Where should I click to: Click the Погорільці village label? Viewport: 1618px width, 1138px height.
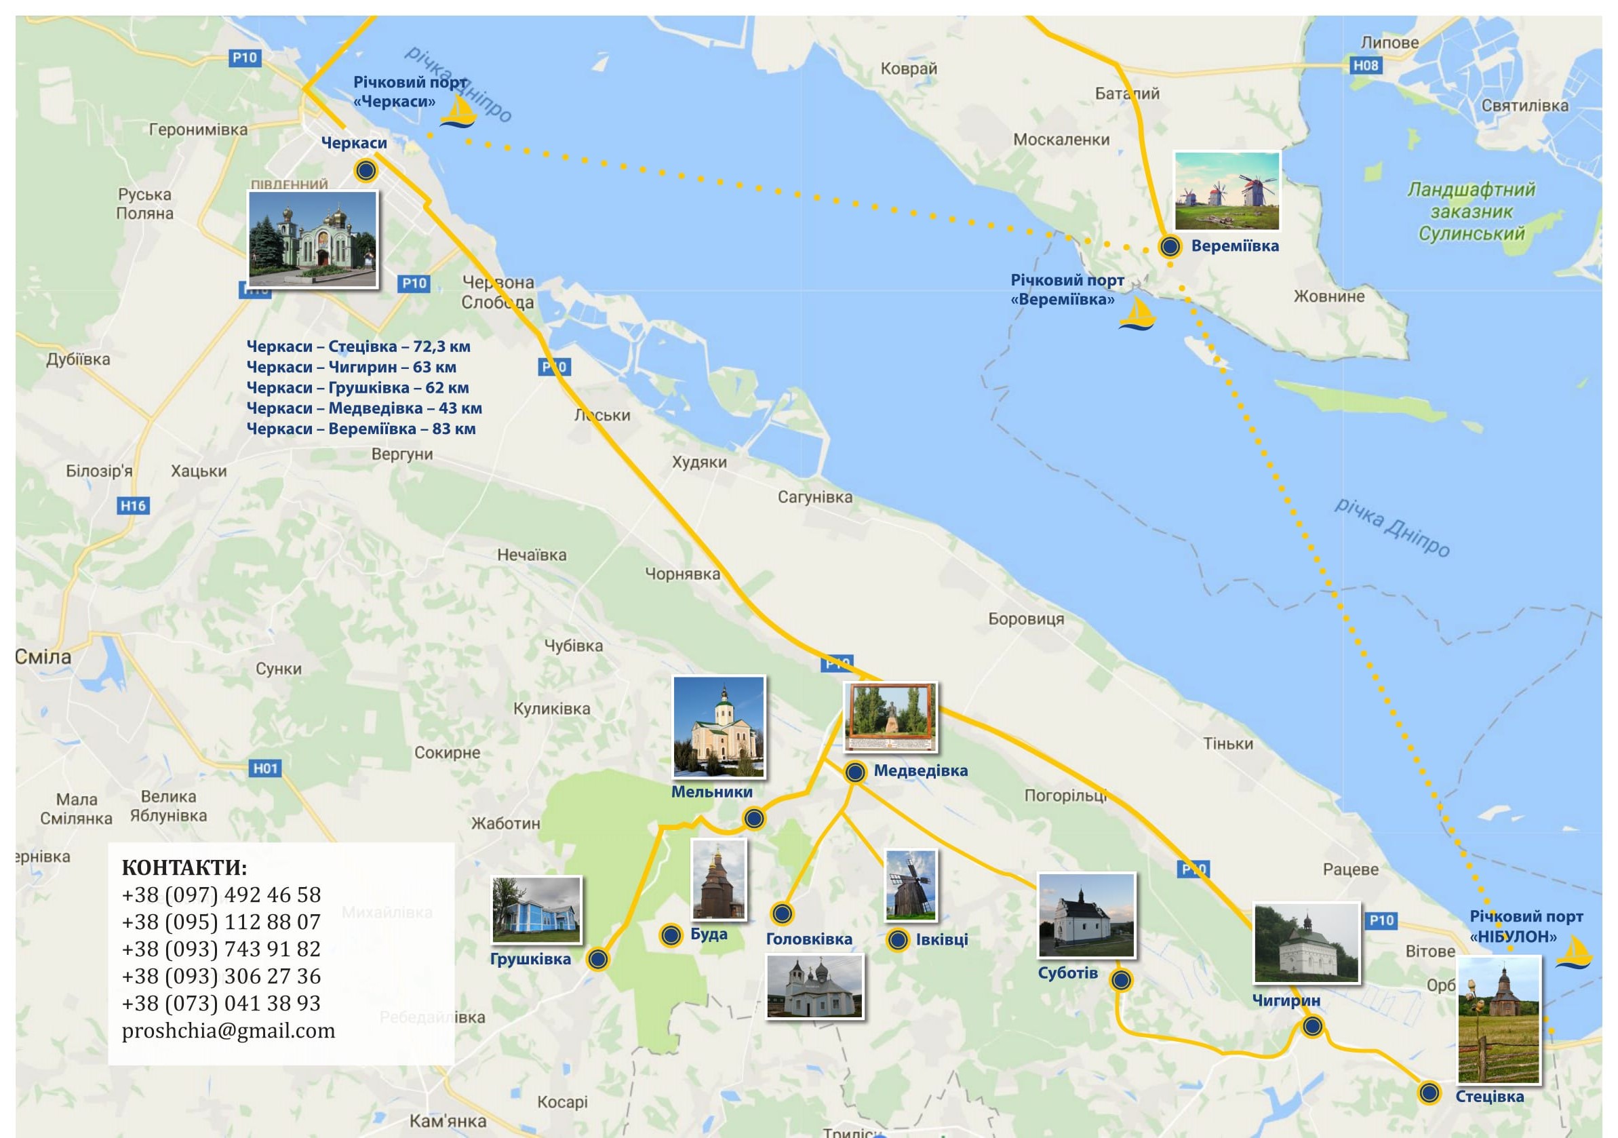coord(1065,796)
